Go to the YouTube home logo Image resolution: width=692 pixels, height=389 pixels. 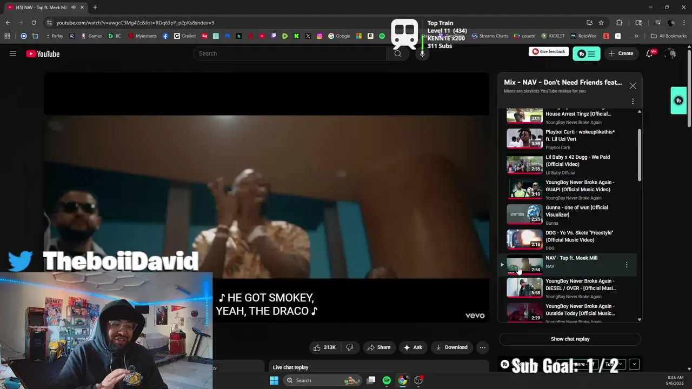click(43, 53)
